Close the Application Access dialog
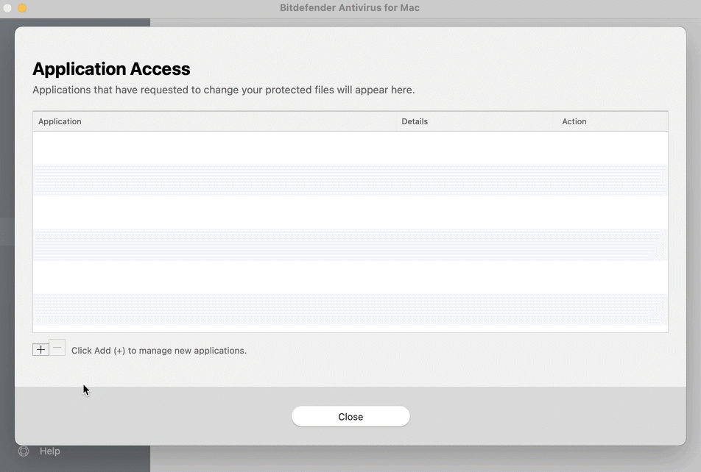The image size is (701, 472). 350,416
